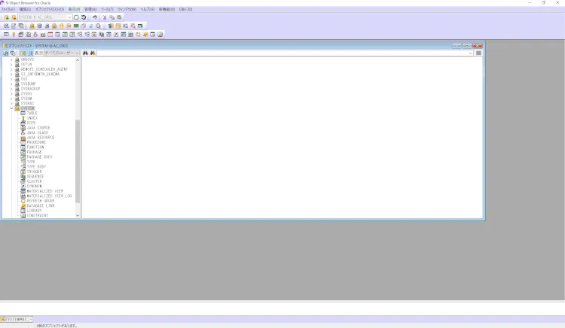The image size is (565, 328).
Task: Open the オブジェクトリスト(O) menu
Action: (x=50, y=9)
